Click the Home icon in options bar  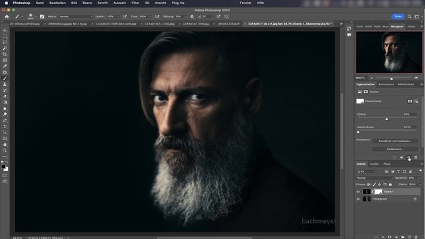click(x=7, y=17)
